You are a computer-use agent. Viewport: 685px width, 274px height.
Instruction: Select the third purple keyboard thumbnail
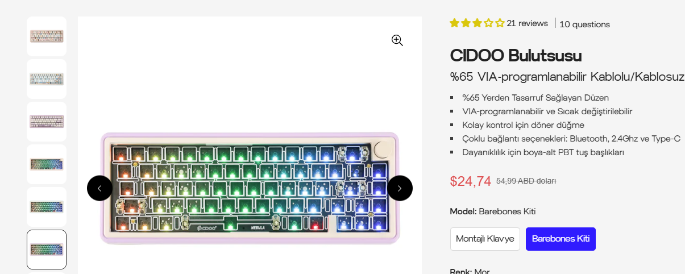tap(47, 122)
